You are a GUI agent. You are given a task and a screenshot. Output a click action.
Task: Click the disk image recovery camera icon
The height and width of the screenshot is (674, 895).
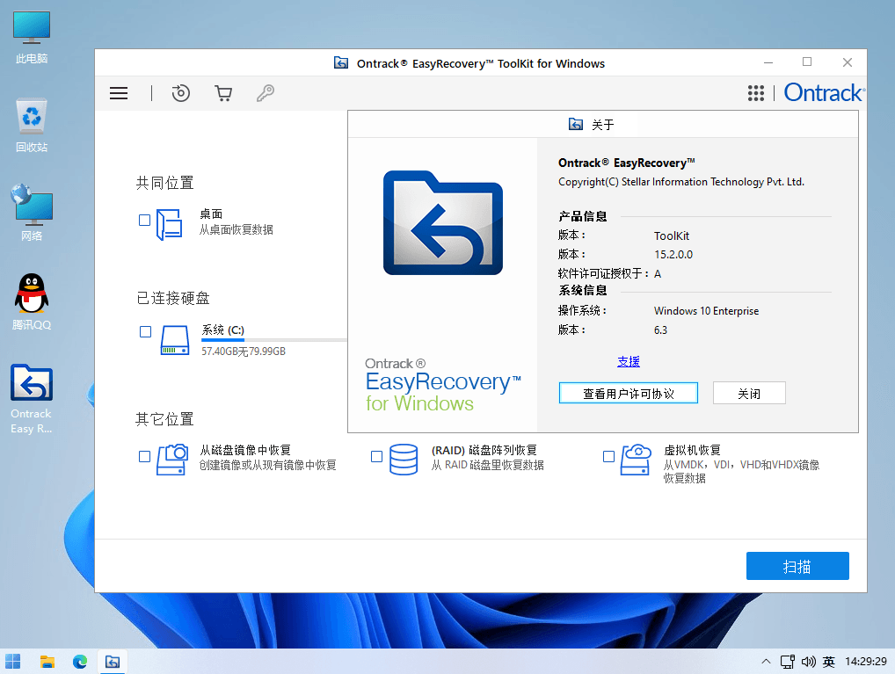pos(172,460)
